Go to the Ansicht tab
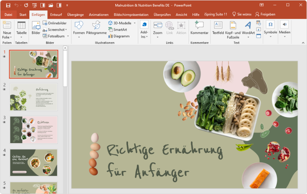 [x=181, y=14]
